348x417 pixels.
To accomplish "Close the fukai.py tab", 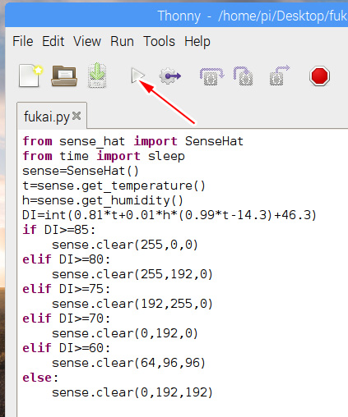I will [77, 116].
